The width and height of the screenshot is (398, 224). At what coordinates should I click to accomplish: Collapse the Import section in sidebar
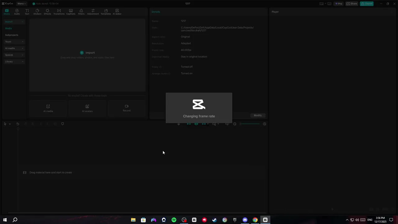click(x=14, y=22)
